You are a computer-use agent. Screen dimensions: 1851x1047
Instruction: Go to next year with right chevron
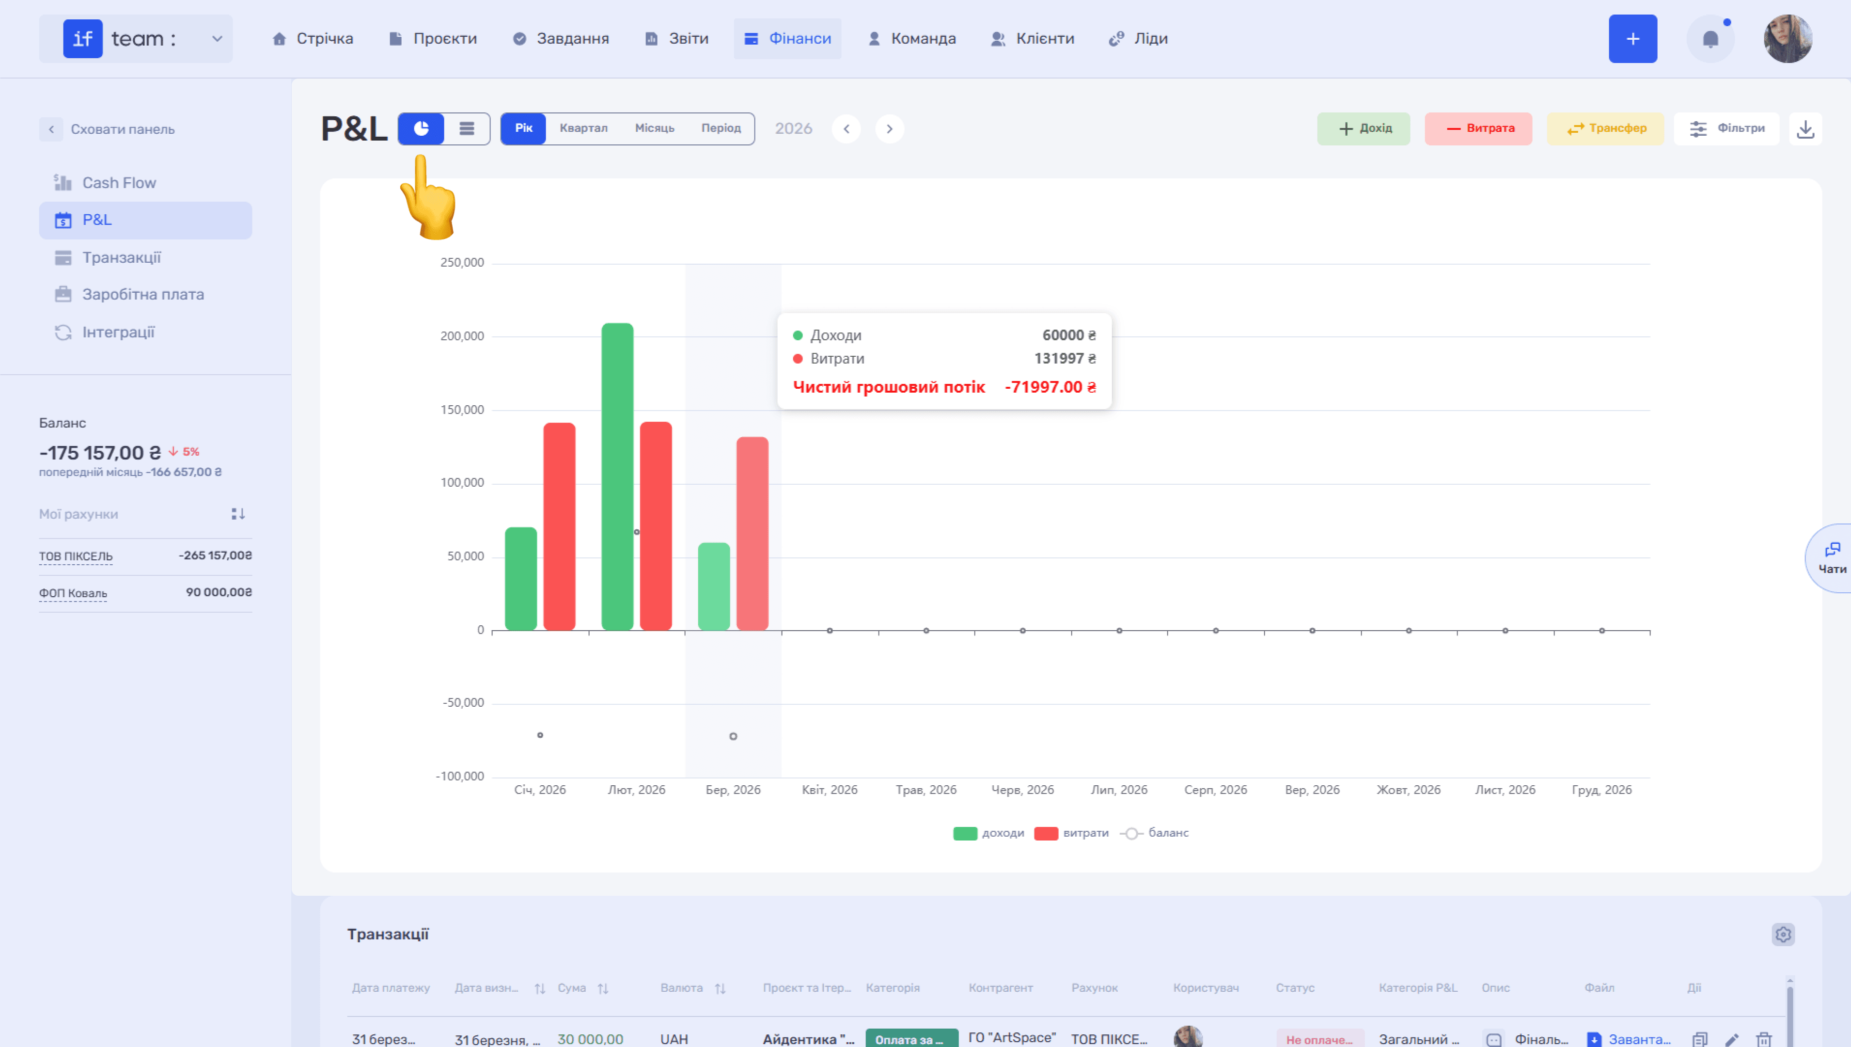pyautogui.click(x=889, y=129)
